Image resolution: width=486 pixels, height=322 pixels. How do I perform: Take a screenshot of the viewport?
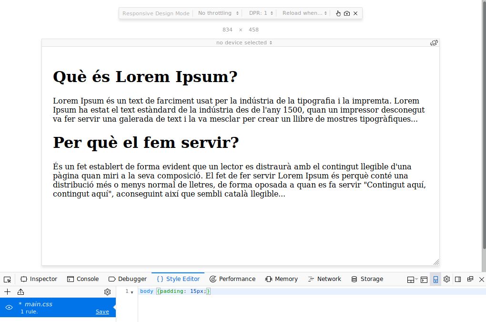click(x=347, y=13)
